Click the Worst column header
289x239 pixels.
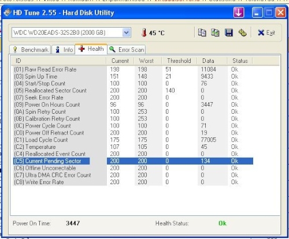pos(148,61)
